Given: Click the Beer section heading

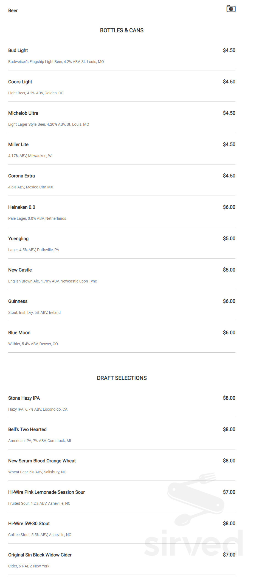Looking at the screenshot, I should tap(13, 10).
